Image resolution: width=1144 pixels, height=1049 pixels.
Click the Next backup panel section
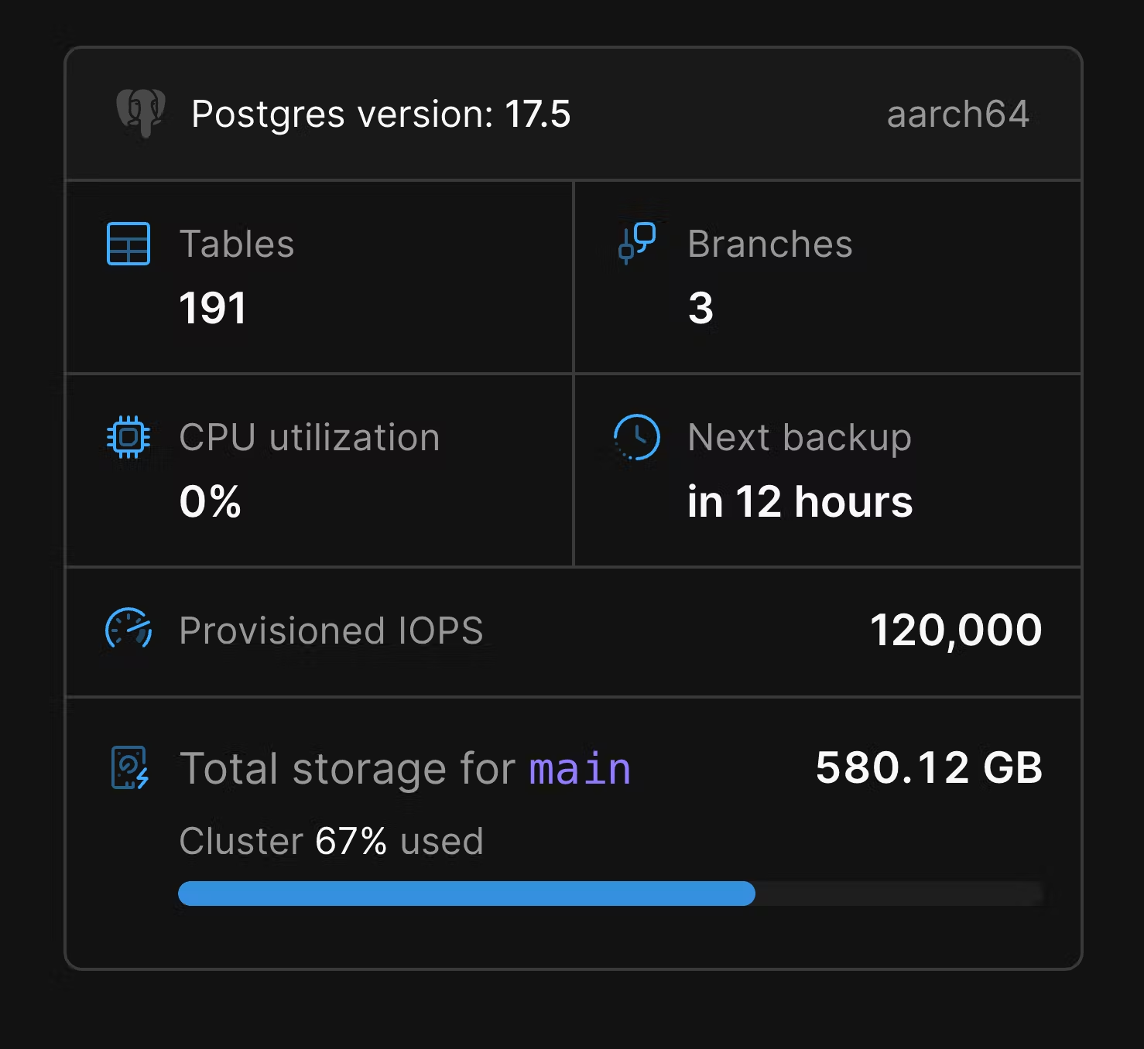click(x=827, y=470)
